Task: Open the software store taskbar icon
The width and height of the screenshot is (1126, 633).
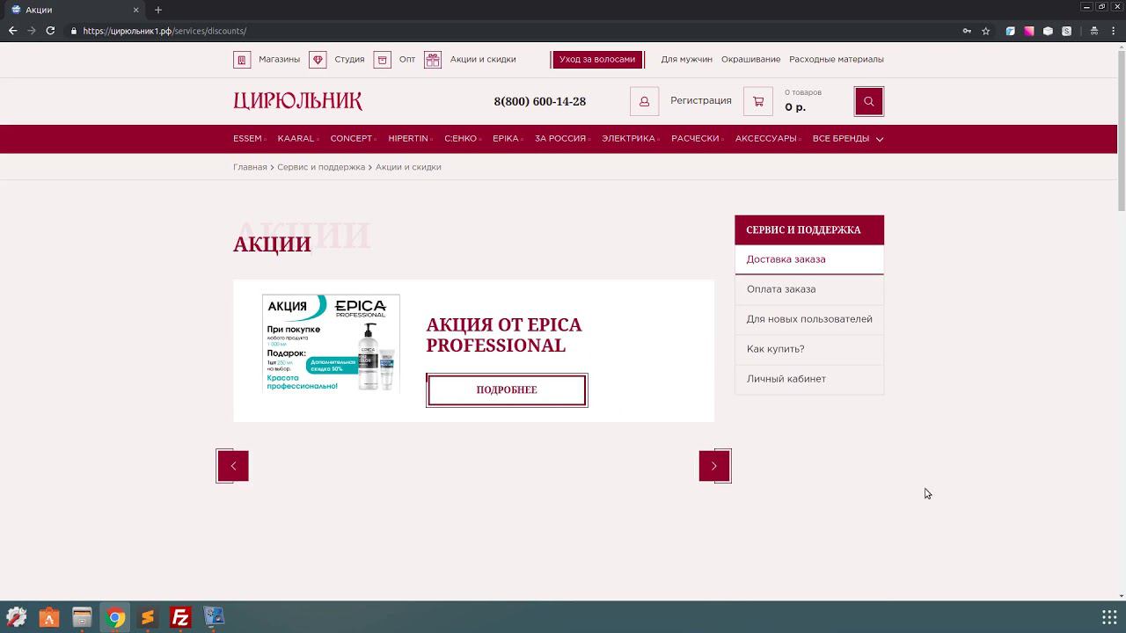Action: click(48, 618)
